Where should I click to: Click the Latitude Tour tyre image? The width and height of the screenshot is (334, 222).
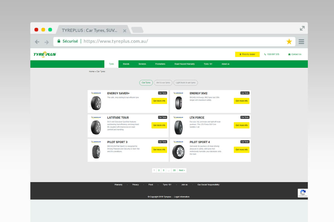[96, 127]
